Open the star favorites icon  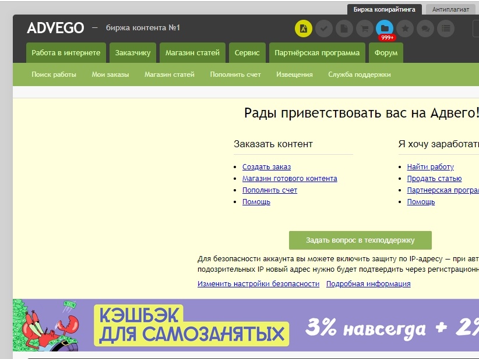coord(405,29)
